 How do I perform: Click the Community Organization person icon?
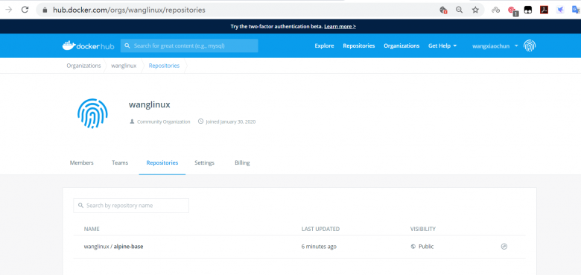pyautogui.click(x=132, y=121)
